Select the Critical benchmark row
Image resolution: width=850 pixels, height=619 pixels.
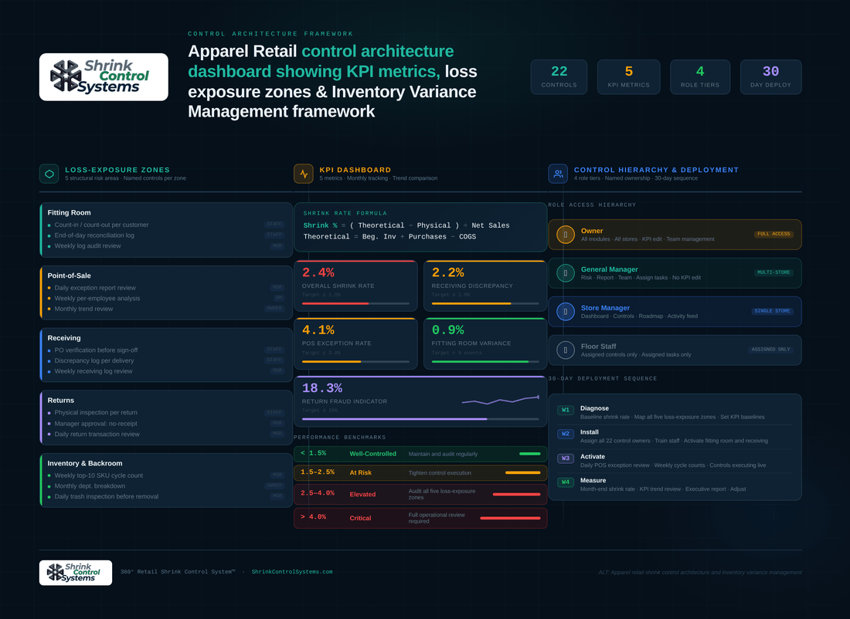[x=420, y=518]
